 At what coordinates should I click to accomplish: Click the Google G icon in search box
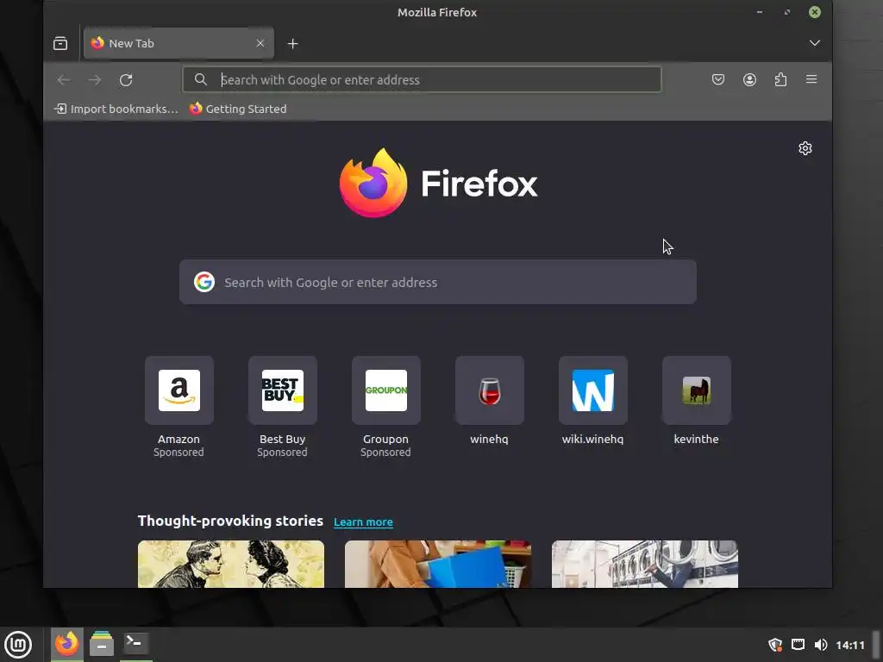tap(204, 282)
